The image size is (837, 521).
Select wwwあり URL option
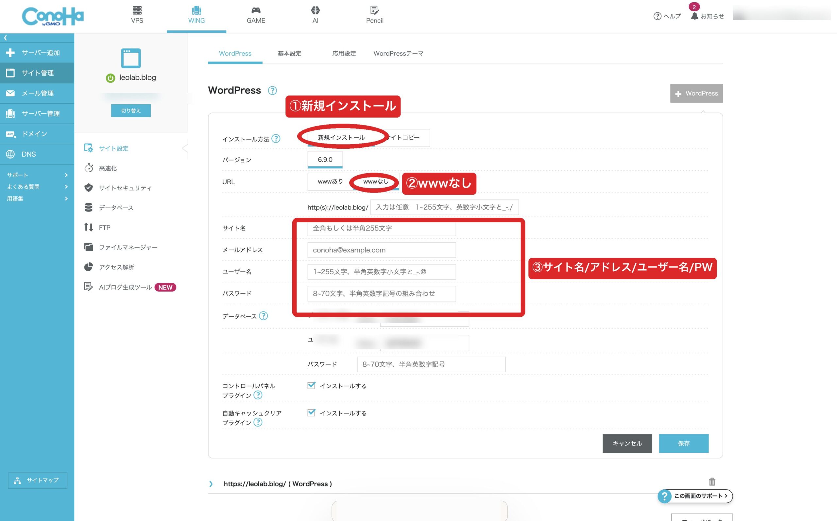coord(330,182)
